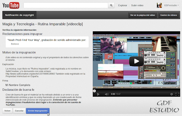Image resolution: width=182 pixels, height=116 pixels.
Task: Click the Cancelar button
Action: click(19, 111)
